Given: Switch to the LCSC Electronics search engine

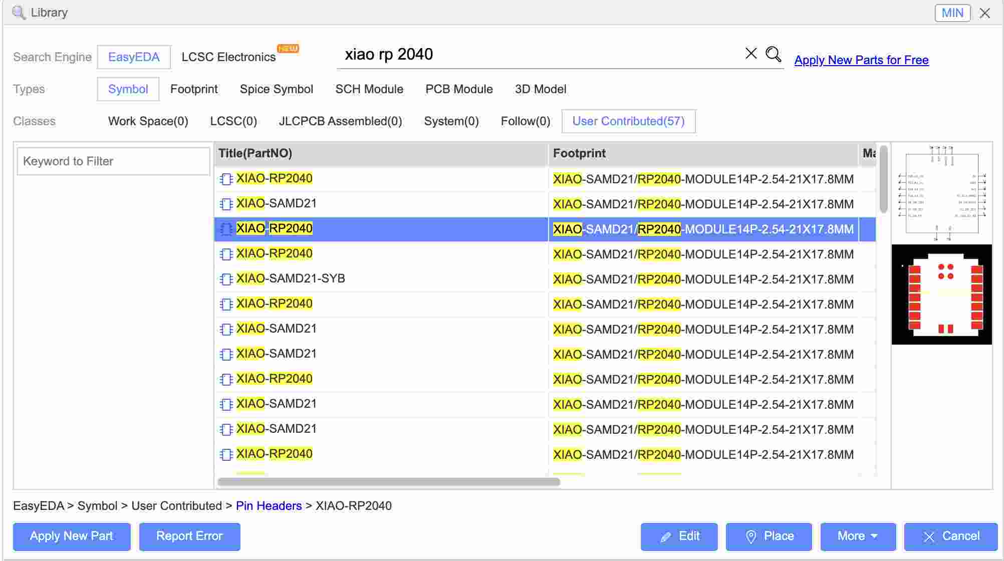Looking at the screenshot, I should (x=228, y=57).
